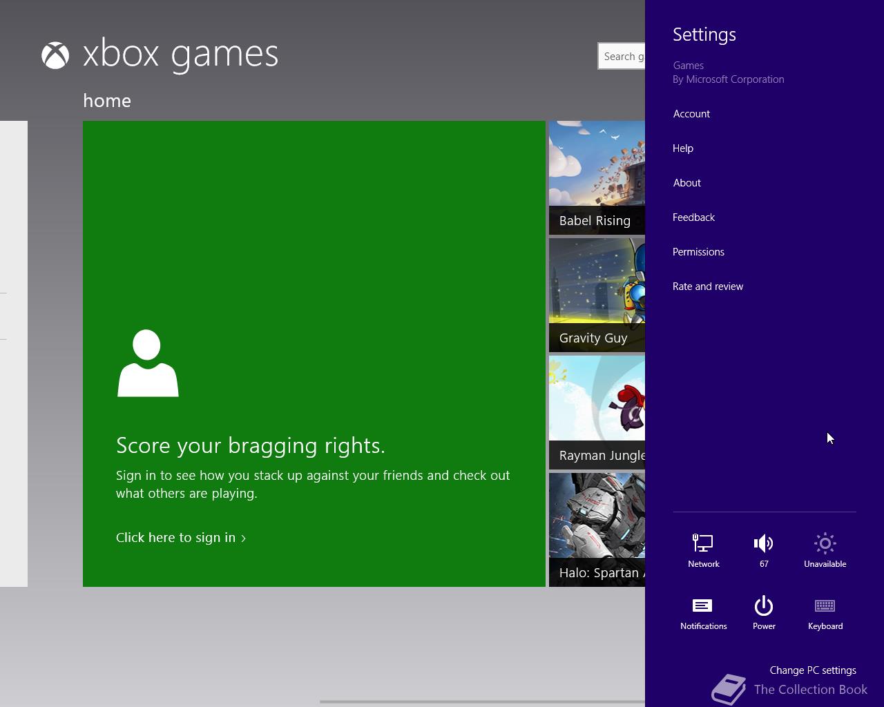The width and height of the screenshot is (884, 707).
Task: Click Change PC settings link
Action: 813,670
